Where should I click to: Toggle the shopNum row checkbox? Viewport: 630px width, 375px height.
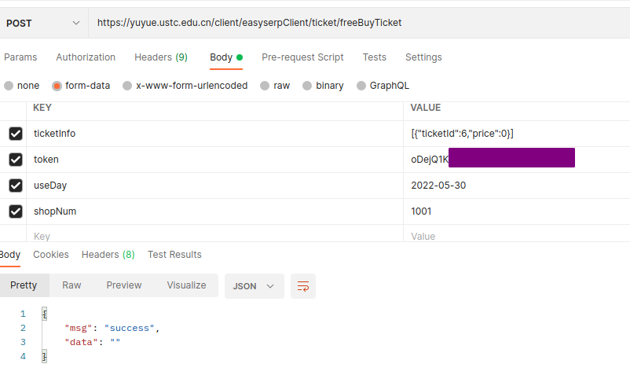click(16, 211)
